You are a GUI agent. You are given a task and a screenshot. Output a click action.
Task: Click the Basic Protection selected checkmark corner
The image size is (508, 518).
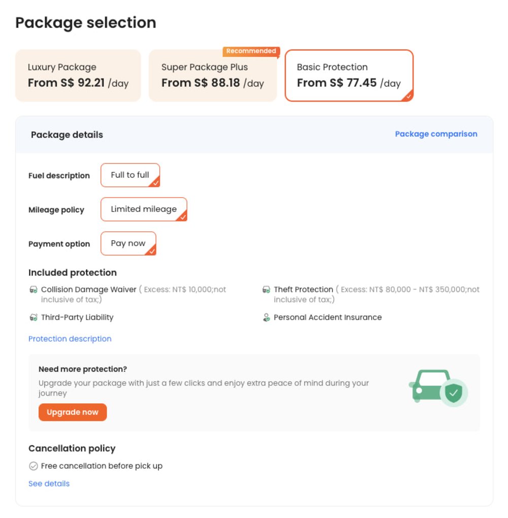click(407, 95)
